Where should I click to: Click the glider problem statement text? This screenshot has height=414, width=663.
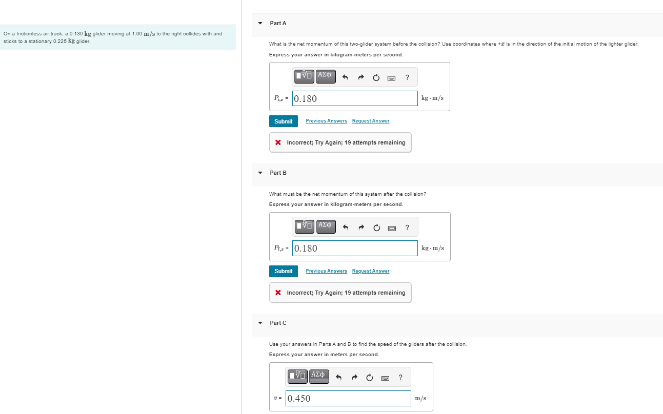pos(113,37)
